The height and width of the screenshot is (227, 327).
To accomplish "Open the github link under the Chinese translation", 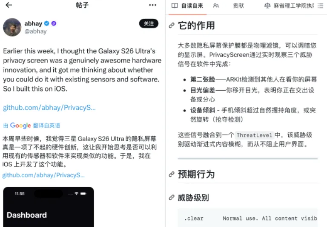I will [43, 175].
